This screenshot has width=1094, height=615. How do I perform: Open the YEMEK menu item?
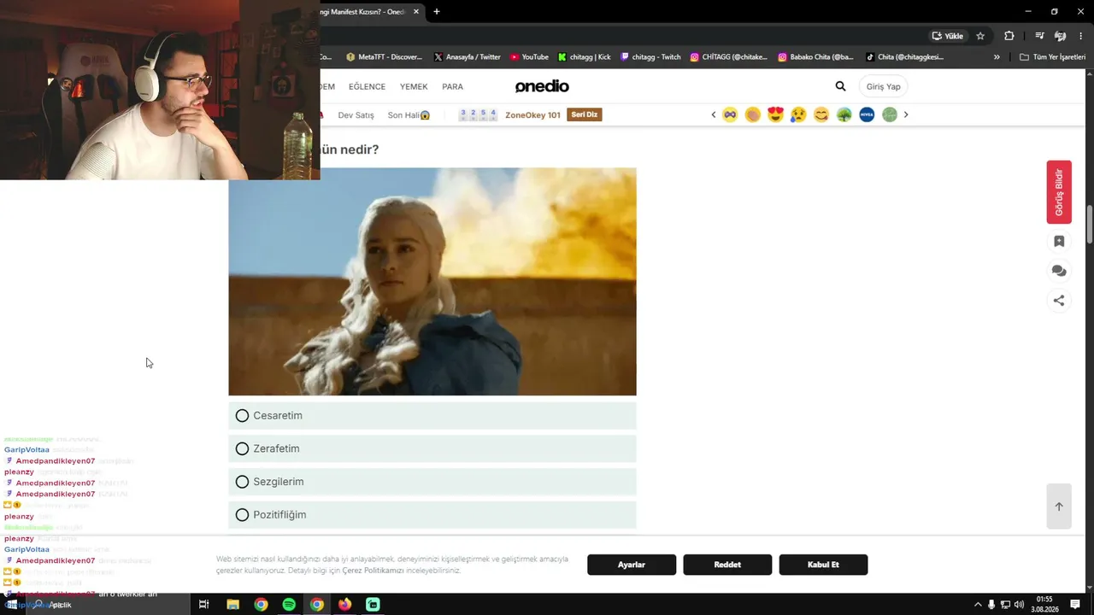(414, 86)
